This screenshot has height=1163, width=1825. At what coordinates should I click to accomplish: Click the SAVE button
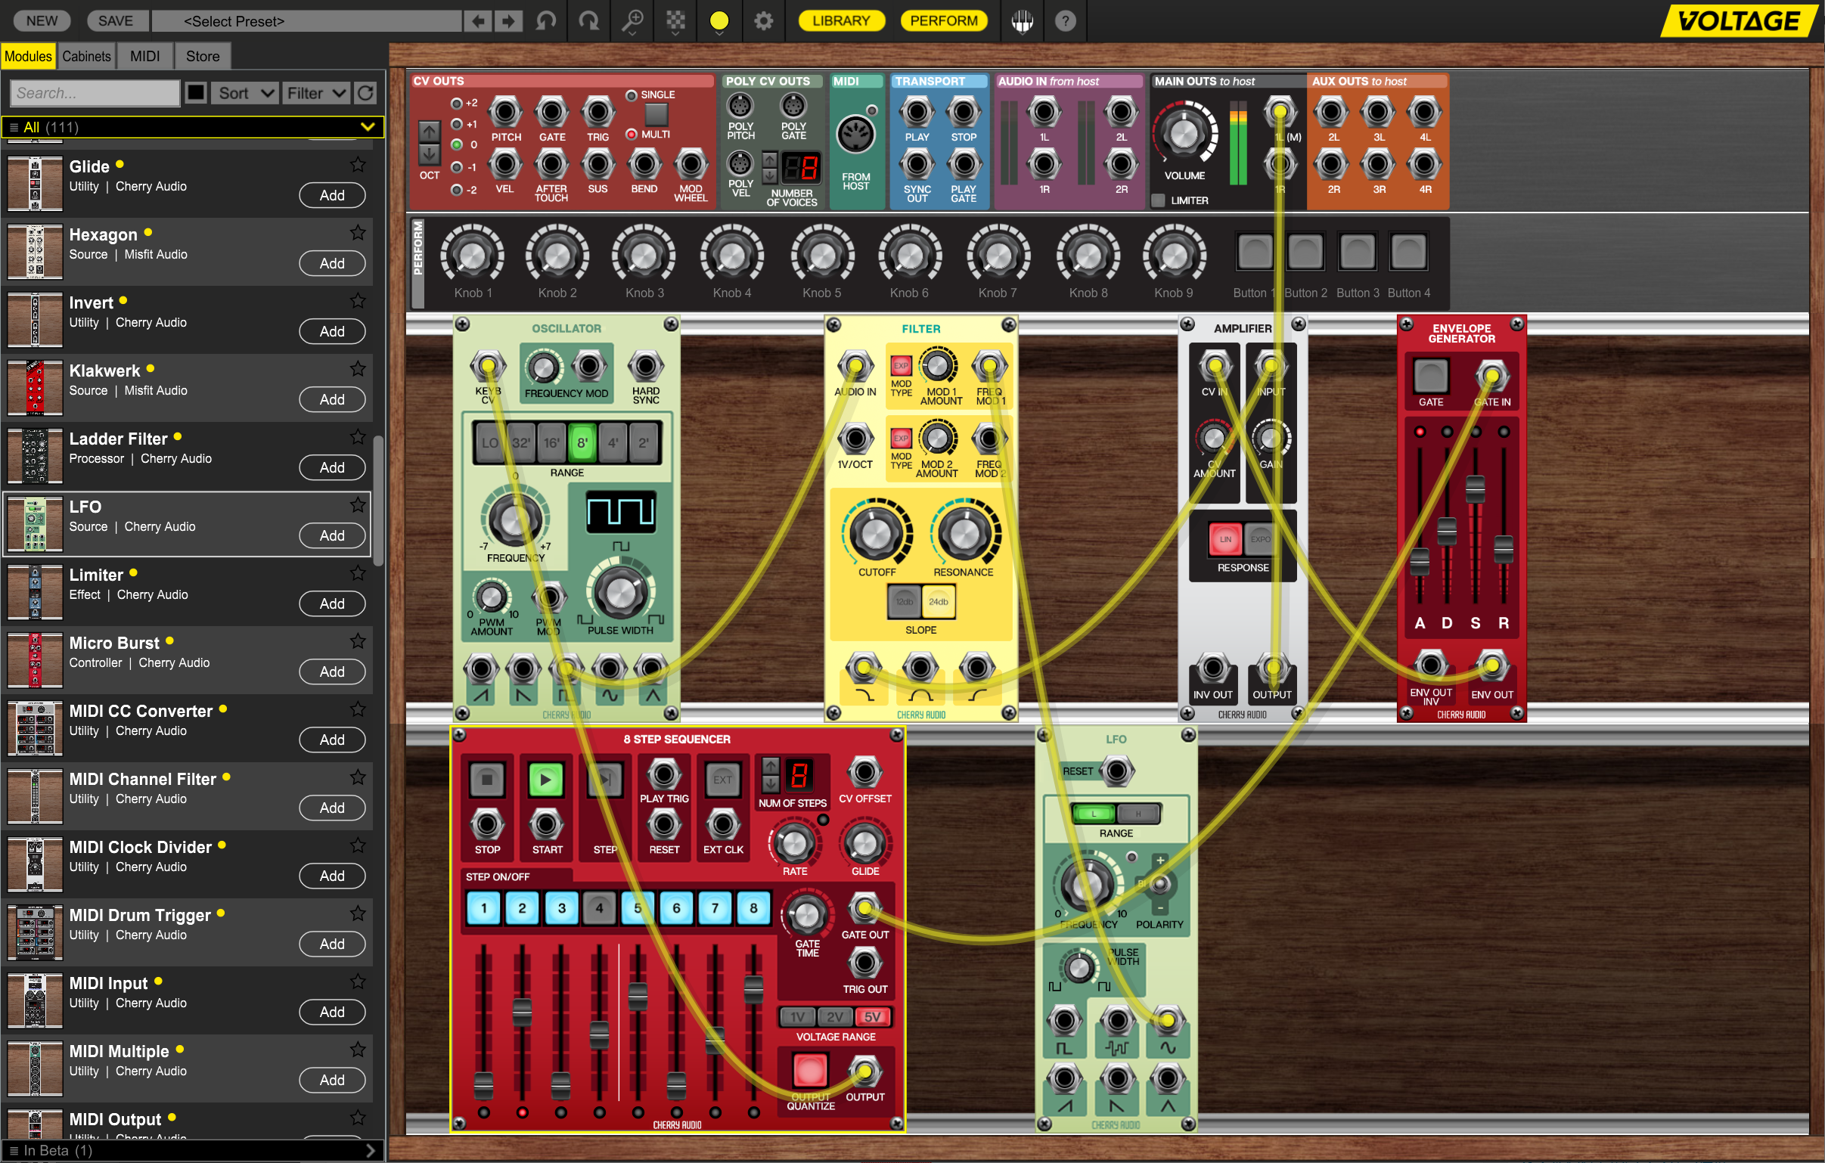point(115,20)
